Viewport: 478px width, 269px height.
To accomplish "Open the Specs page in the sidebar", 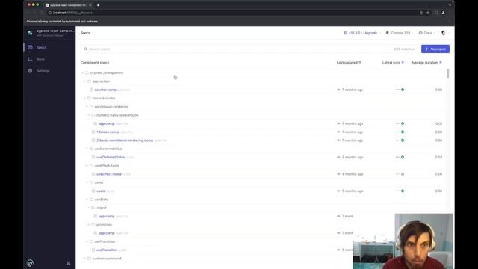I will pyautogui.click(x=42, y=47).
